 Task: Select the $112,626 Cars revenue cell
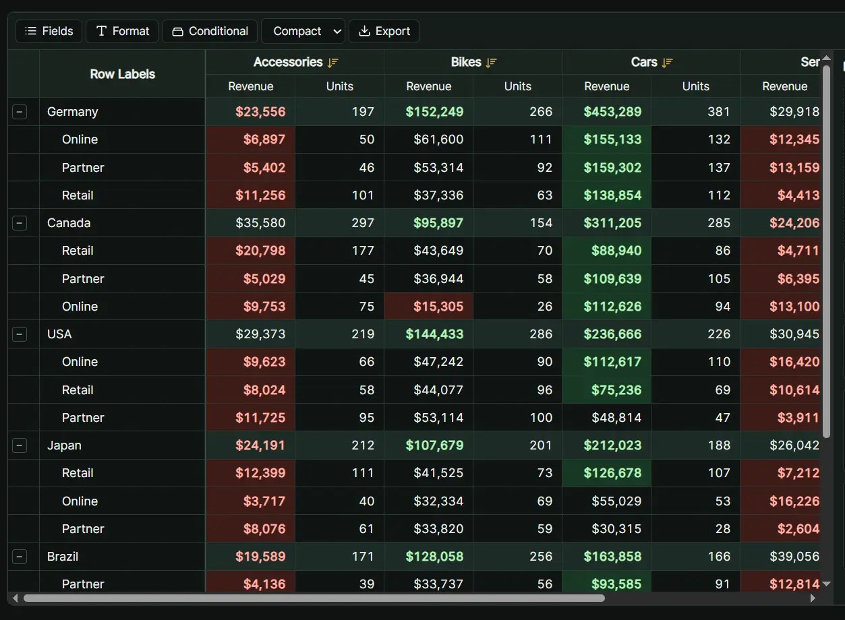click(606, 307)
